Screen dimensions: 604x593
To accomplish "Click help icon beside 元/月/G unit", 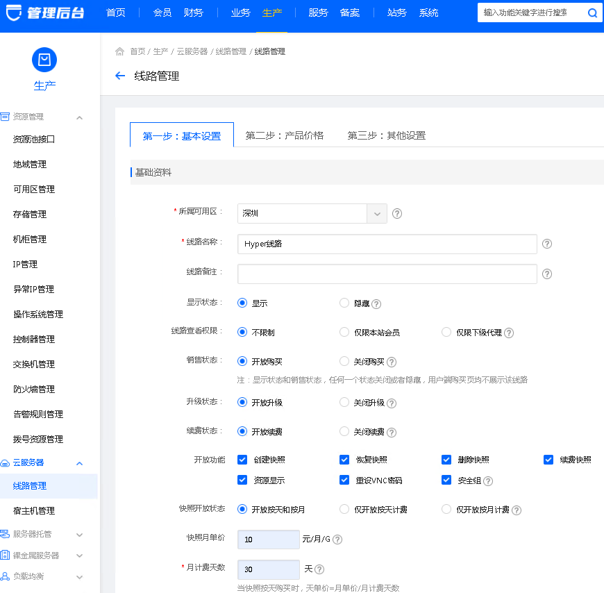I will click(x=337, y=540).
